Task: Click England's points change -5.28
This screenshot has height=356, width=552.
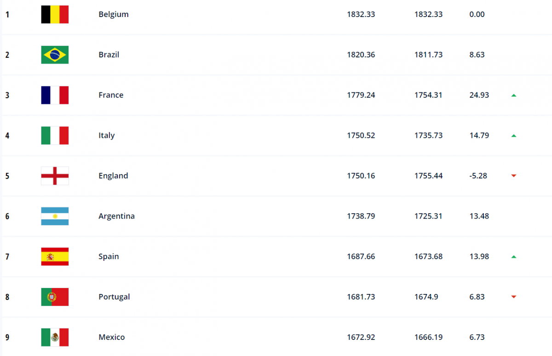Action: click(479, 176)
